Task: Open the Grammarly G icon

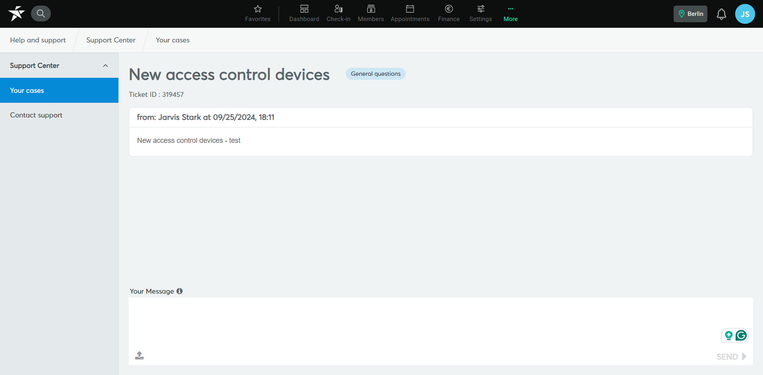Action: pos(741,335)
